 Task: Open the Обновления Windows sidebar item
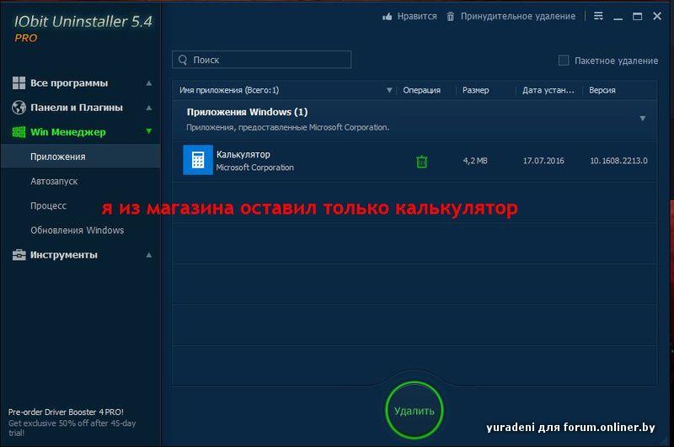pos(78,230)
